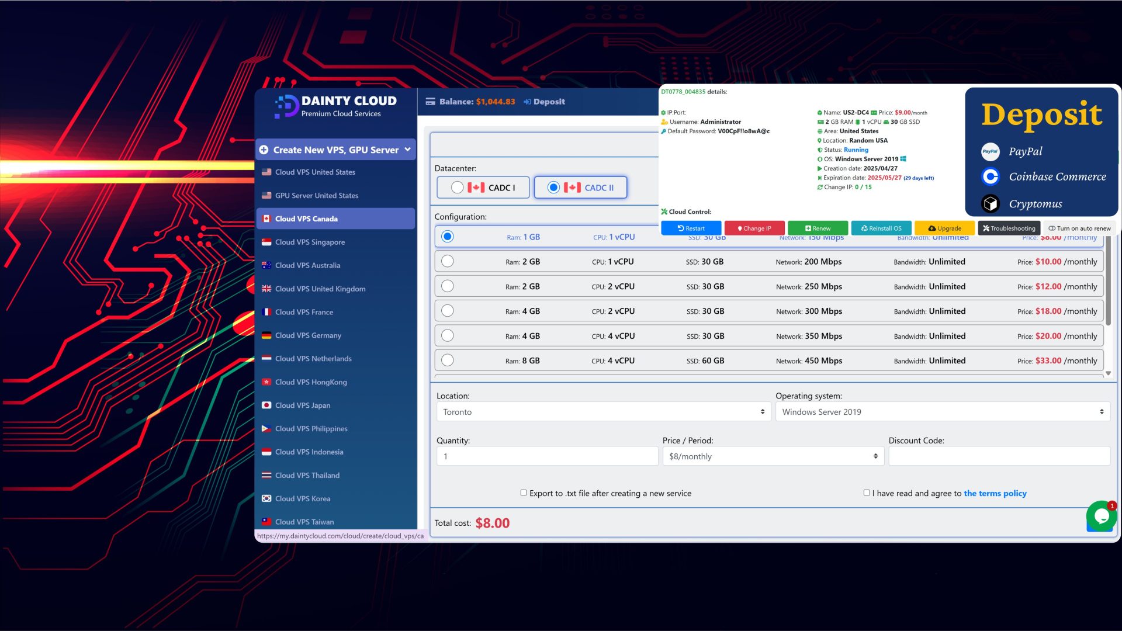Image resolution: width=1122 pixels, height=631 pixels.
Task: Toggle Turn on auto renew
Action: coord(1079,228)
